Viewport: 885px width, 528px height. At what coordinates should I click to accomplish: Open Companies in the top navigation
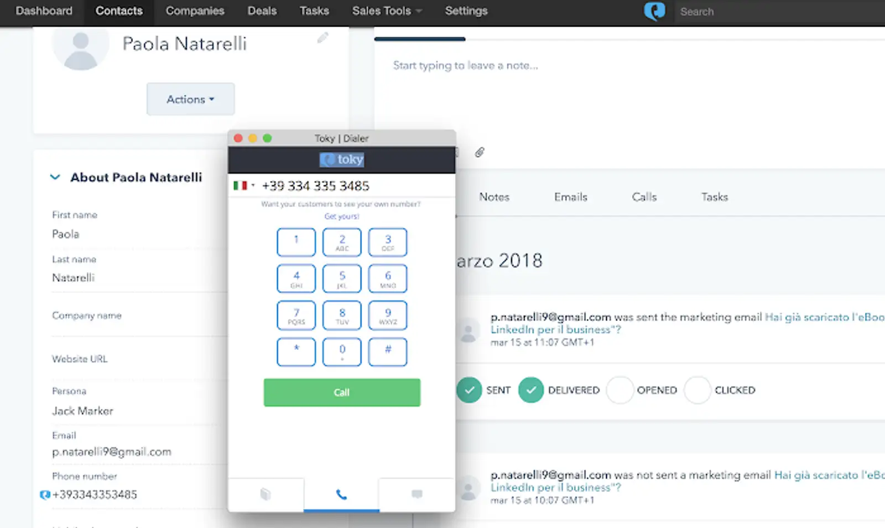(195, 11)
